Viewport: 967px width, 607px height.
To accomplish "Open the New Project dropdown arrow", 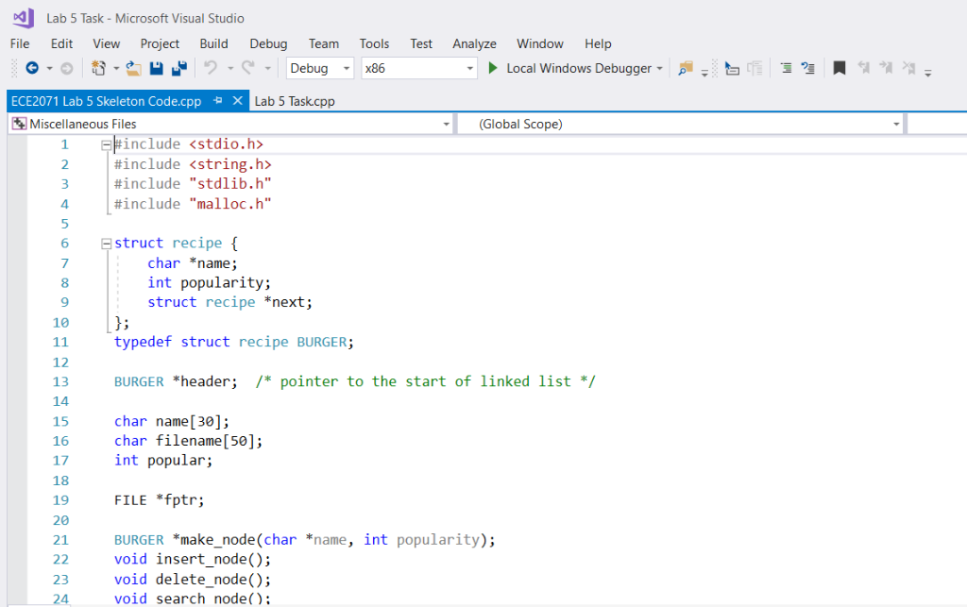I will coord(116,68).
